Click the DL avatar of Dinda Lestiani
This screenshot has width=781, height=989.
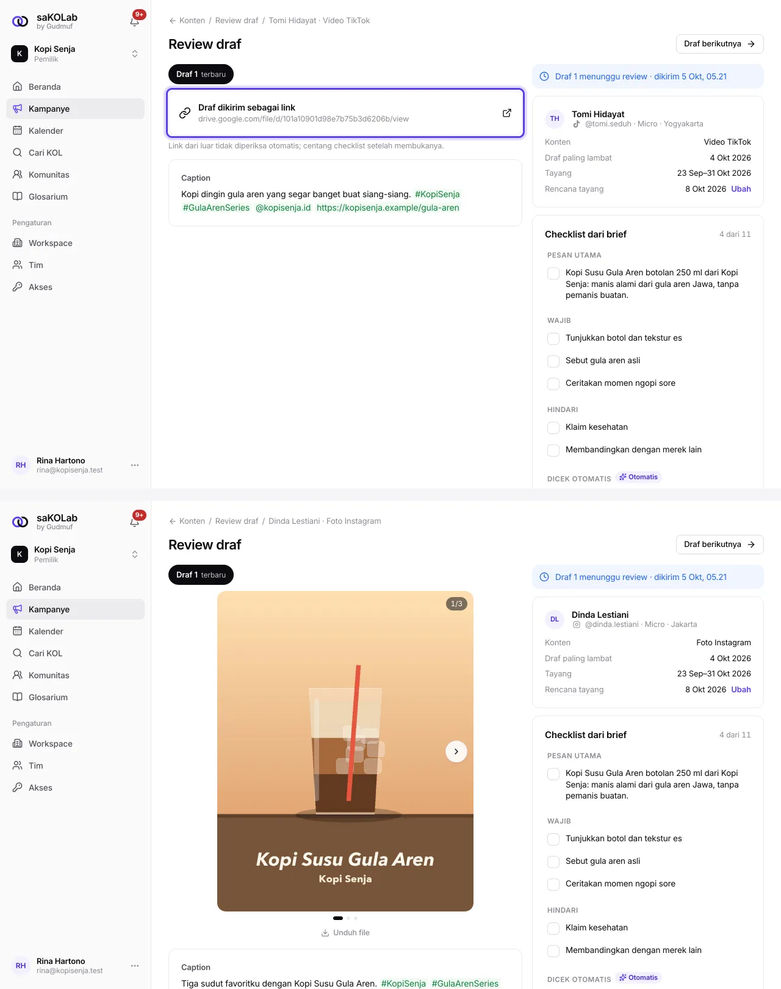click(x=555, y=619)
